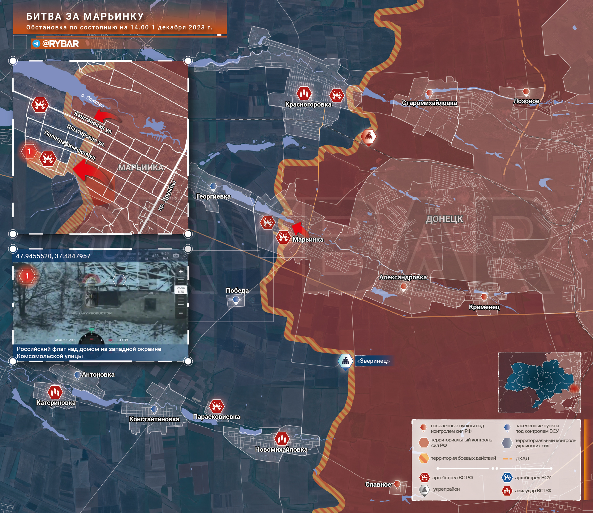Select the airstrike icon at Новомихайловка
This screenshot has height=513, width=593.
281,439
